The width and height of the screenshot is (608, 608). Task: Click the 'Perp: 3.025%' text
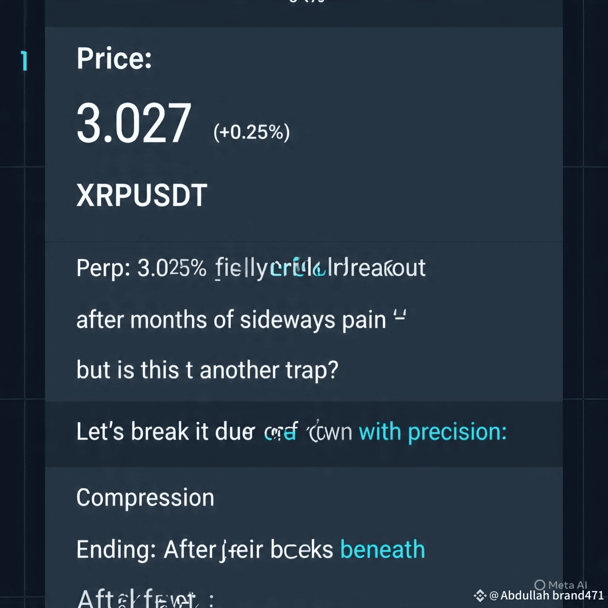pos(142,268)
